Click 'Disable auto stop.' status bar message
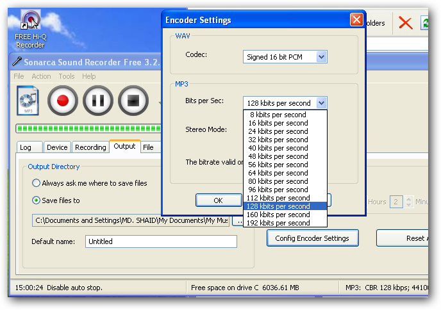This screenshot has width=441, height=310. tap(74, 288)
